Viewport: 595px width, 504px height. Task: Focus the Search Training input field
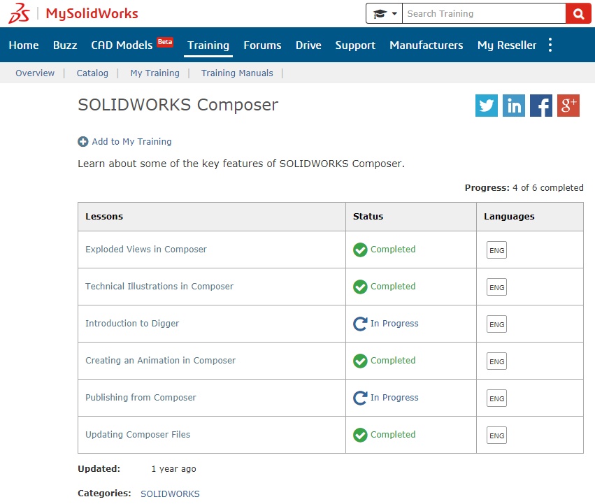[484, 14]
